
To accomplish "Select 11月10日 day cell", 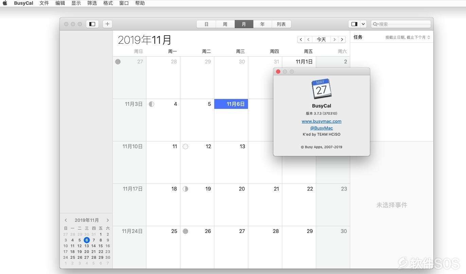I will pyautogui.click(x=129, y=162).
